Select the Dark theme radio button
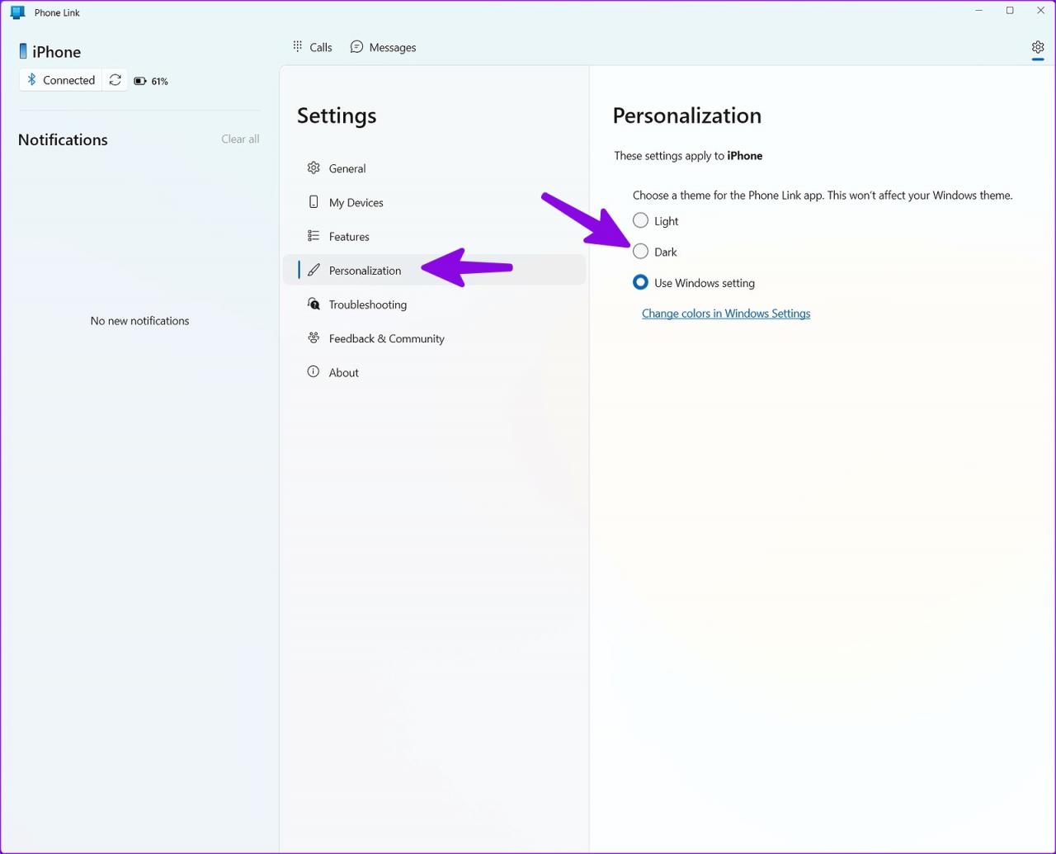The height and width of the screenshot is (854, 1056). coord(640,251)
